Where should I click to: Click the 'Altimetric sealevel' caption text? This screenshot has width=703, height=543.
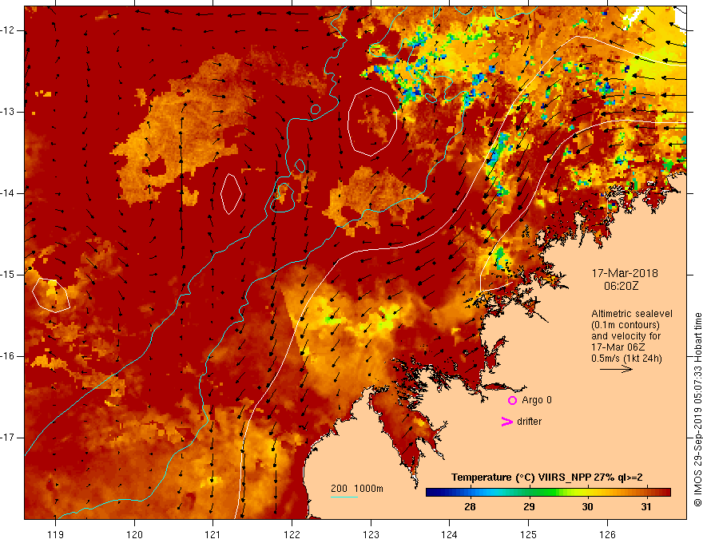coord(632,314)
